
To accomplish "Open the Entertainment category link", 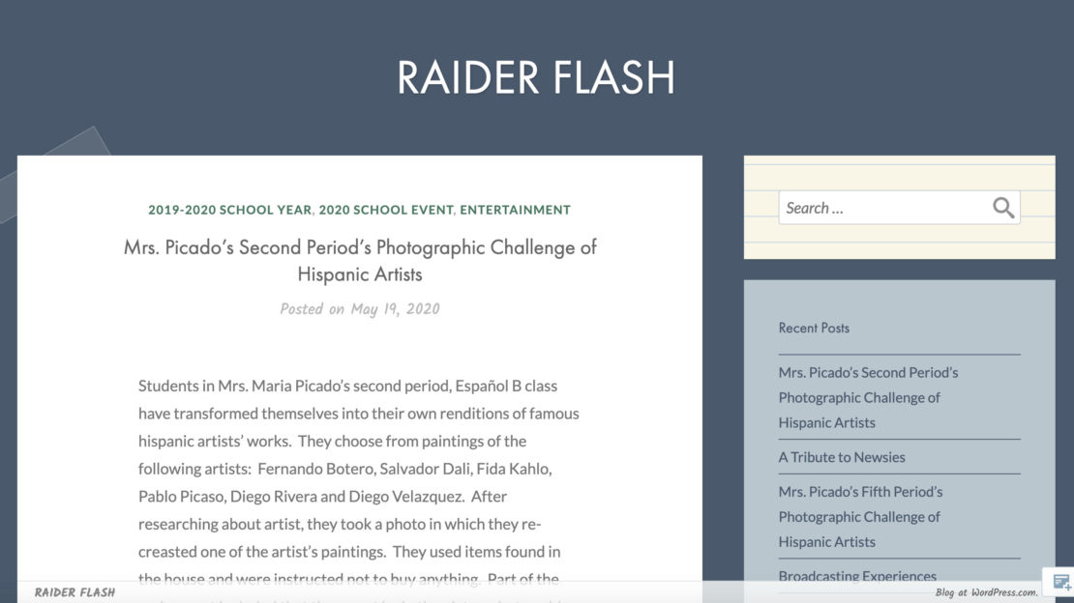I will pos(515,210).
